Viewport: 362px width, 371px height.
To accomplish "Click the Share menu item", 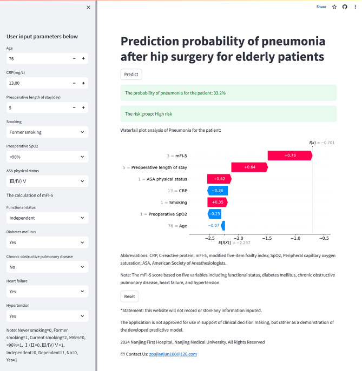I will (x=321, y=7).
